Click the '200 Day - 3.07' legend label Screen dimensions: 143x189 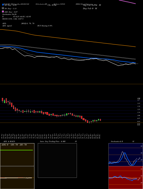[11, 12]
